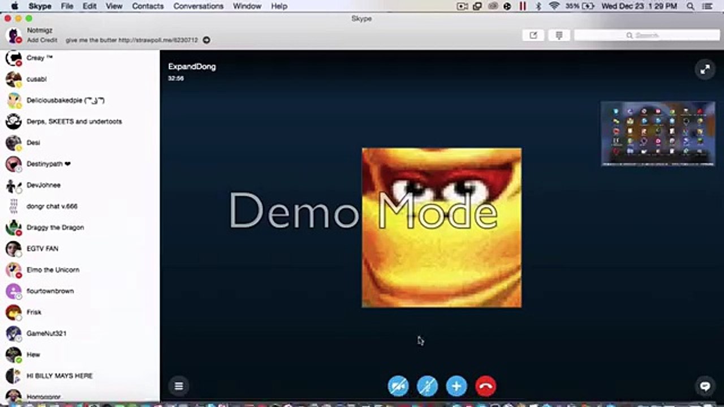Click the new conversation compose icon
The height and width of the screenshot is (407, 724).
(533, 35)
